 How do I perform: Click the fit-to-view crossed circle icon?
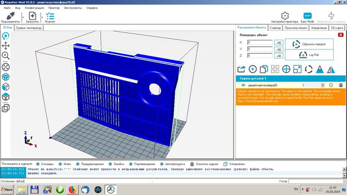(6, 67)
